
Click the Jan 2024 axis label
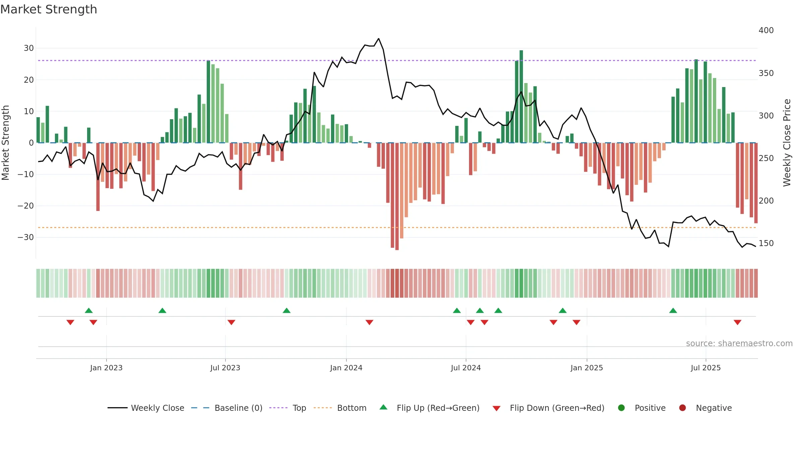[x=346, y=368]
